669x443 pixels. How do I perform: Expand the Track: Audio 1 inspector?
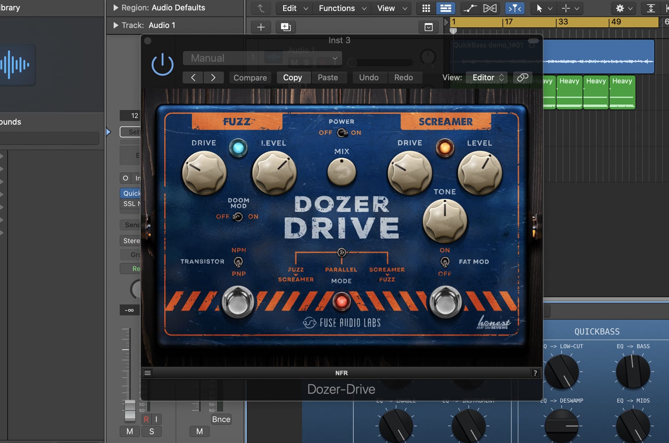[116, 25]
